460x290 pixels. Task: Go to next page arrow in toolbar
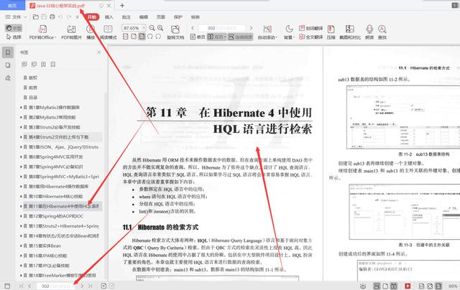pos(251,28)
